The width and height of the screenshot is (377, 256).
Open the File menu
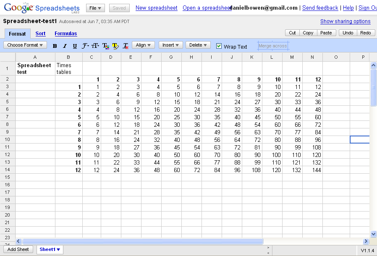pos(95,8)
